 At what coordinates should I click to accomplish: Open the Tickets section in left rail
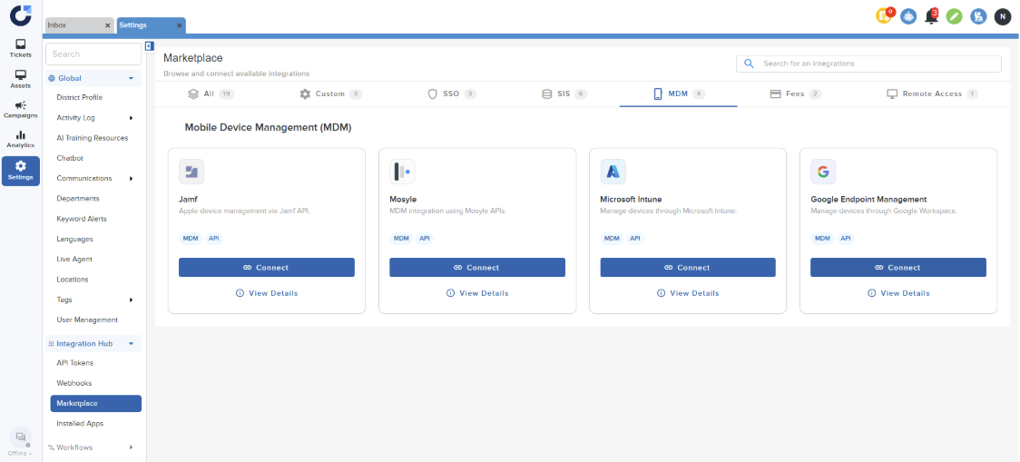[20, 48]
